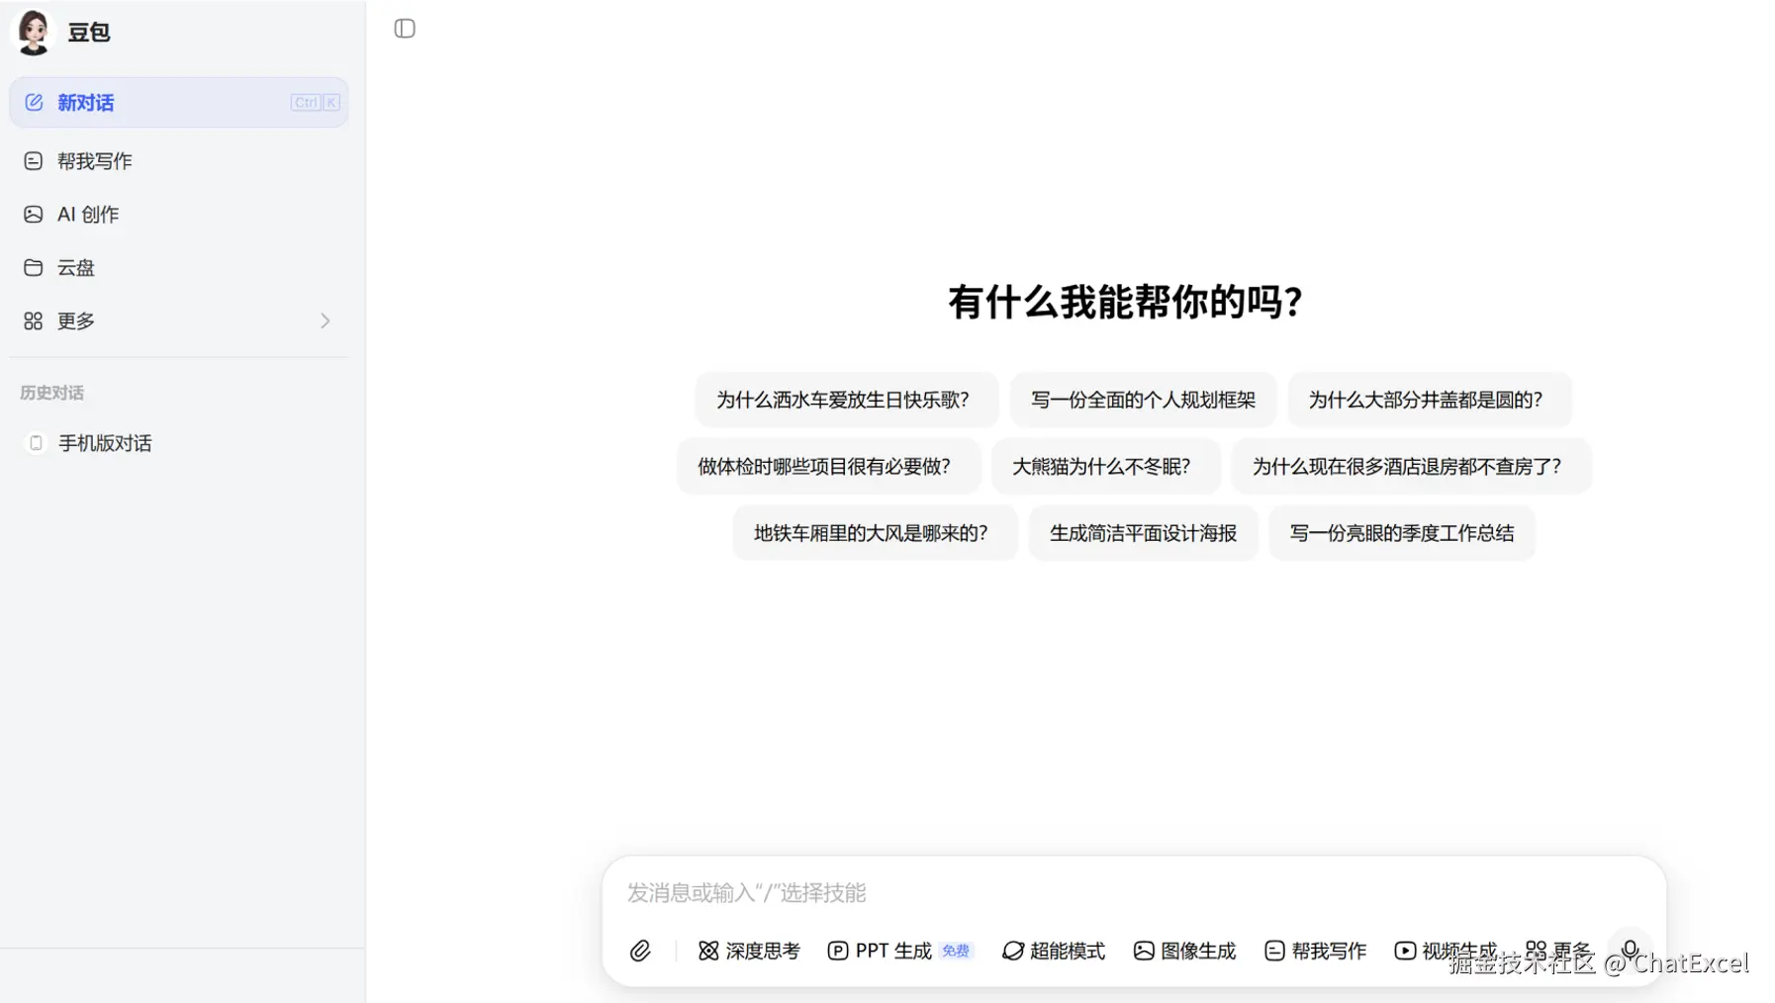The image size is (1775, 1003).
Task: Open the sidebar 更多 menu item
Action: pos(179,320)
